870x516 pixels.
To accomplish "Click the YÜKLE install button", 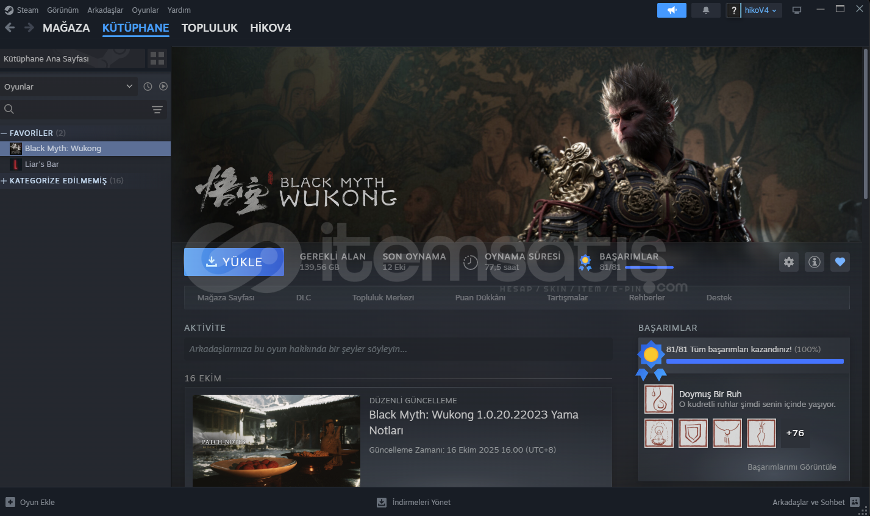I will tap(234, 262).
